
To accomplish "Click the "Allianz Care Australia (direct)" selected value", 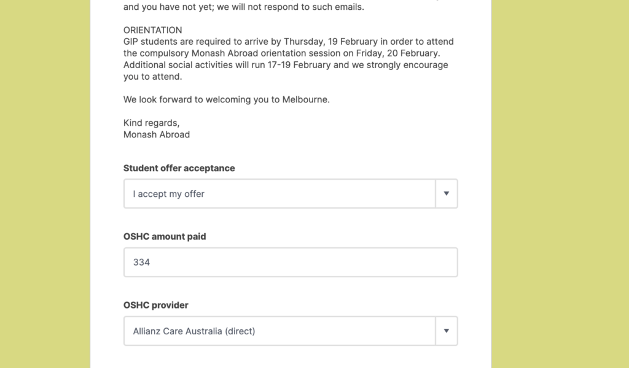I will pos(194,331).
